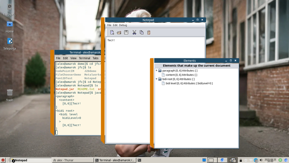The height and width of the screenshot is (163, 289).
Task: Open the File System desktop icon
Action: 9,10
